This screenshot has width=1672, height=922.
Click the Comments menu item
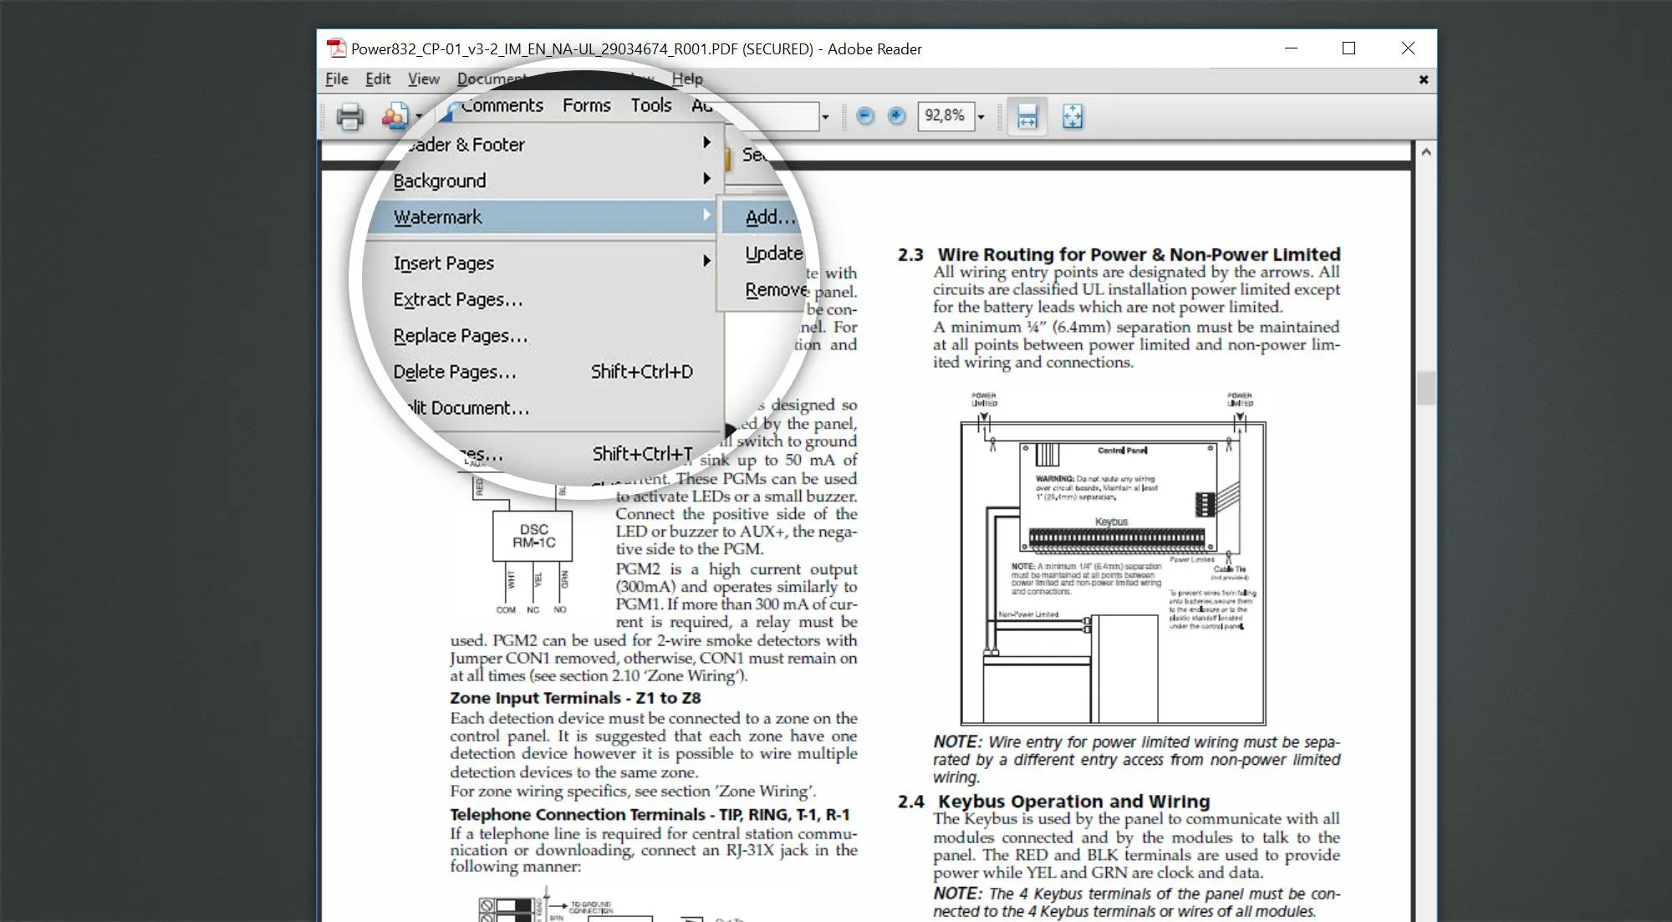click(501, 104)
